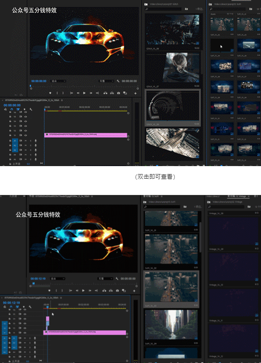
Task: Mark In point in the 00:00:00:00 monitor
Action: 57,93
